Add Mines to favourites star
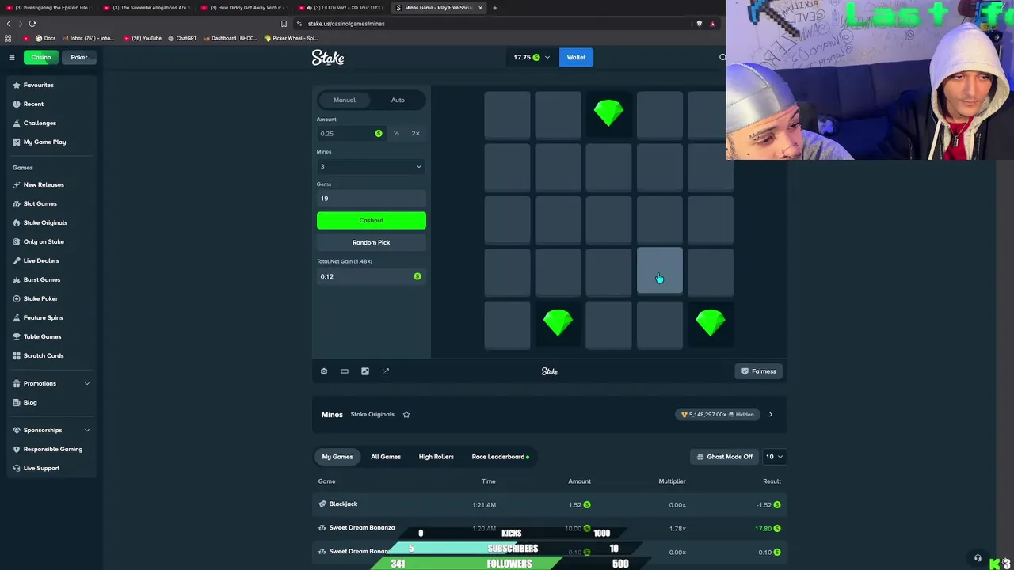 [406, 414]
